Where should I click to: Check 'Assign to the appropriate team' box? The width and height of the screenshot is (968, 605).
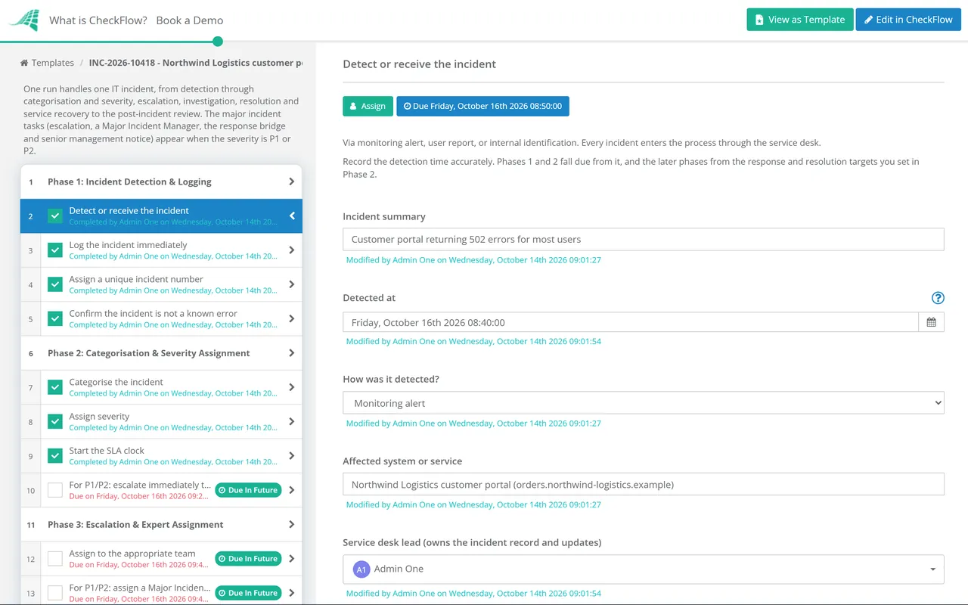coord(55,559)
